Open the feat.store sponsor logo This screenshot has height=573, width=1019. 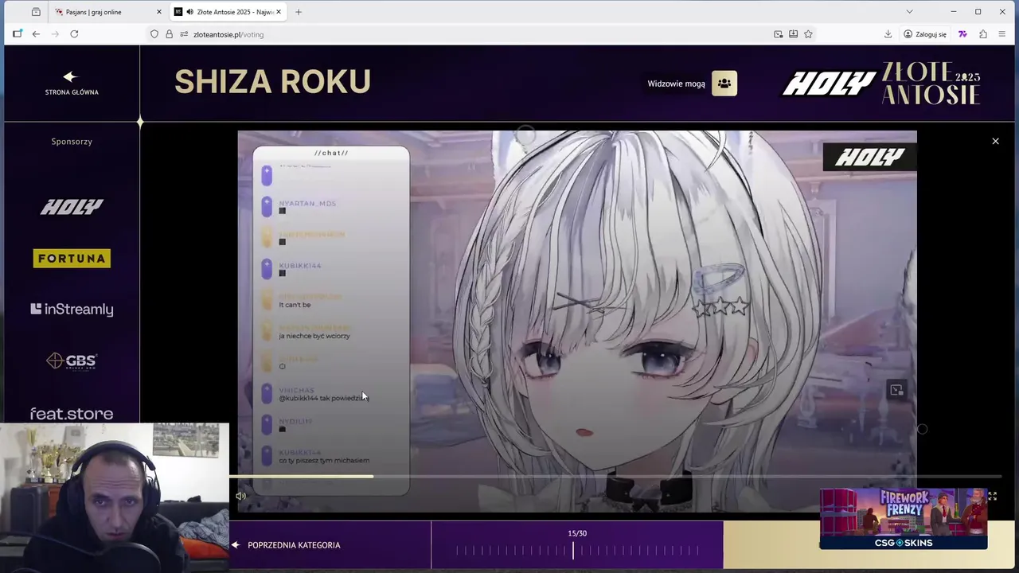pyautogui.click(x=72, y=414)
